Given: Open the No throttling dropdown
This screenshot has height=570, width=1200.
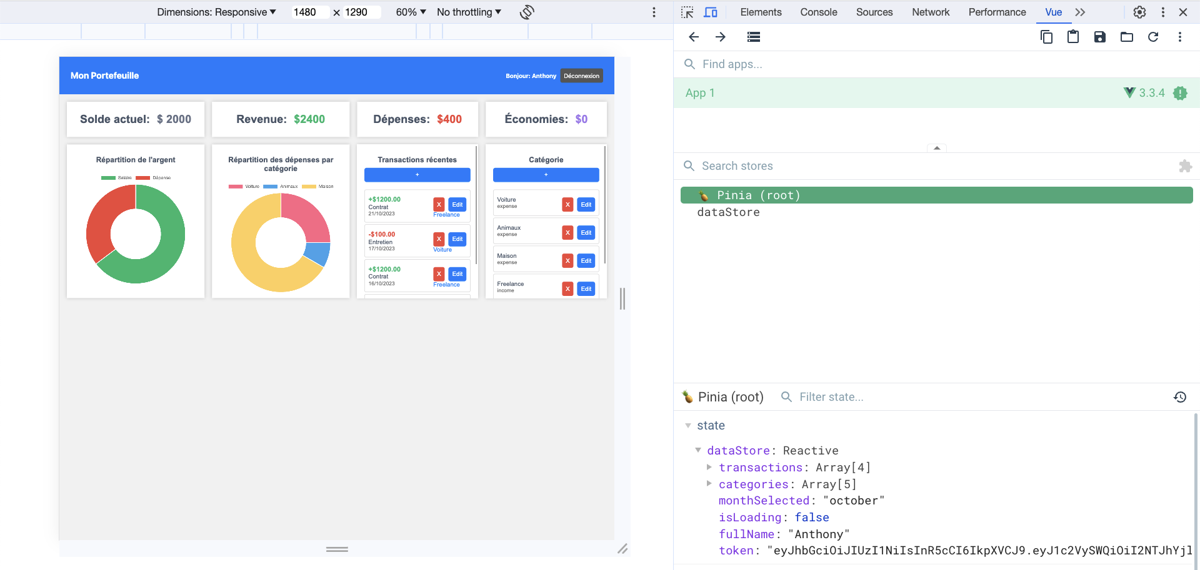Looking at the screenshot, I should click(x=469, y=12).
